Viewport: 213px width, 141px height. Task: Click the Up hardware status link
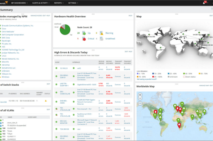click(x=89, y=33)
